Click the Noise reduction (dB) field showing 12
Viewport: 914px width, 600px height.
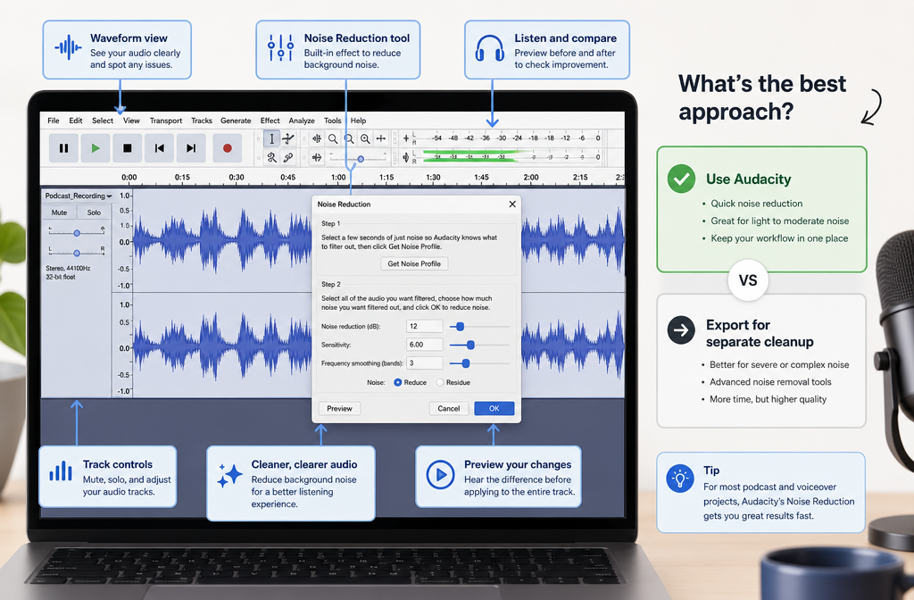(424, 327)
